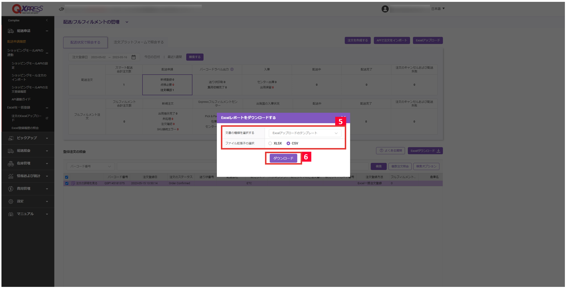Click external link icon beside 注文のExcelアップロード
Image resolution: width=566 pixels, height=288 pixels.
(47, 118)
